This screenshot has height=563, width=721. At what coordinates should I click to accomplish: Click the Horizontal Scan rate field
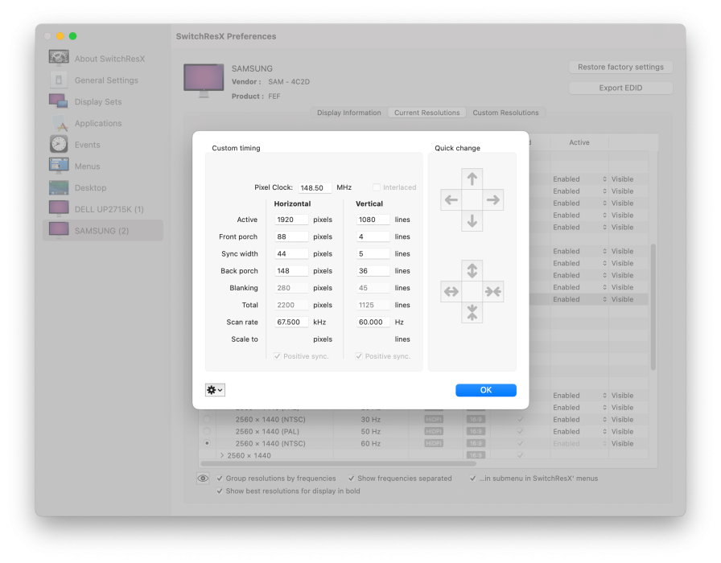(x=291, y=322)
